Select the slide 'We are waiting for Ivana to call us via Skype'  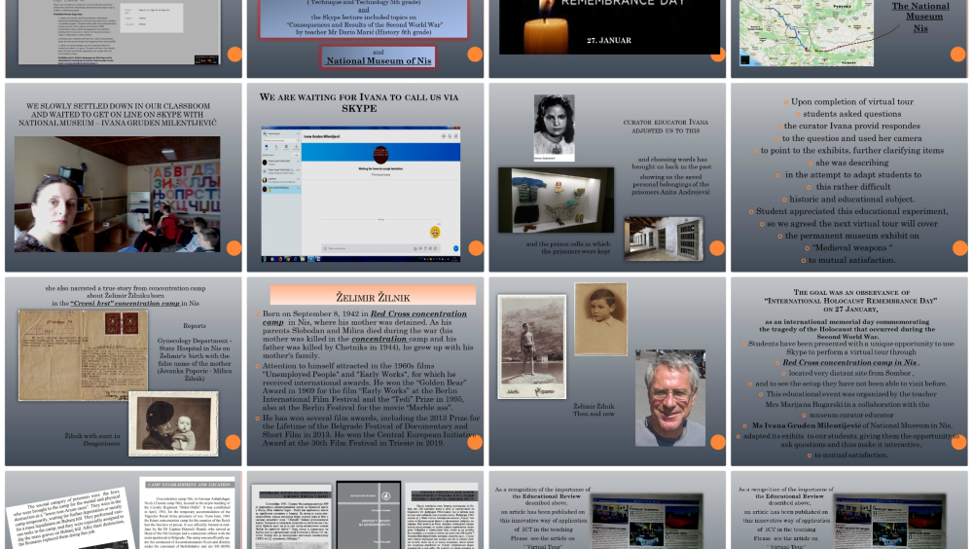[x=365, y=177]
